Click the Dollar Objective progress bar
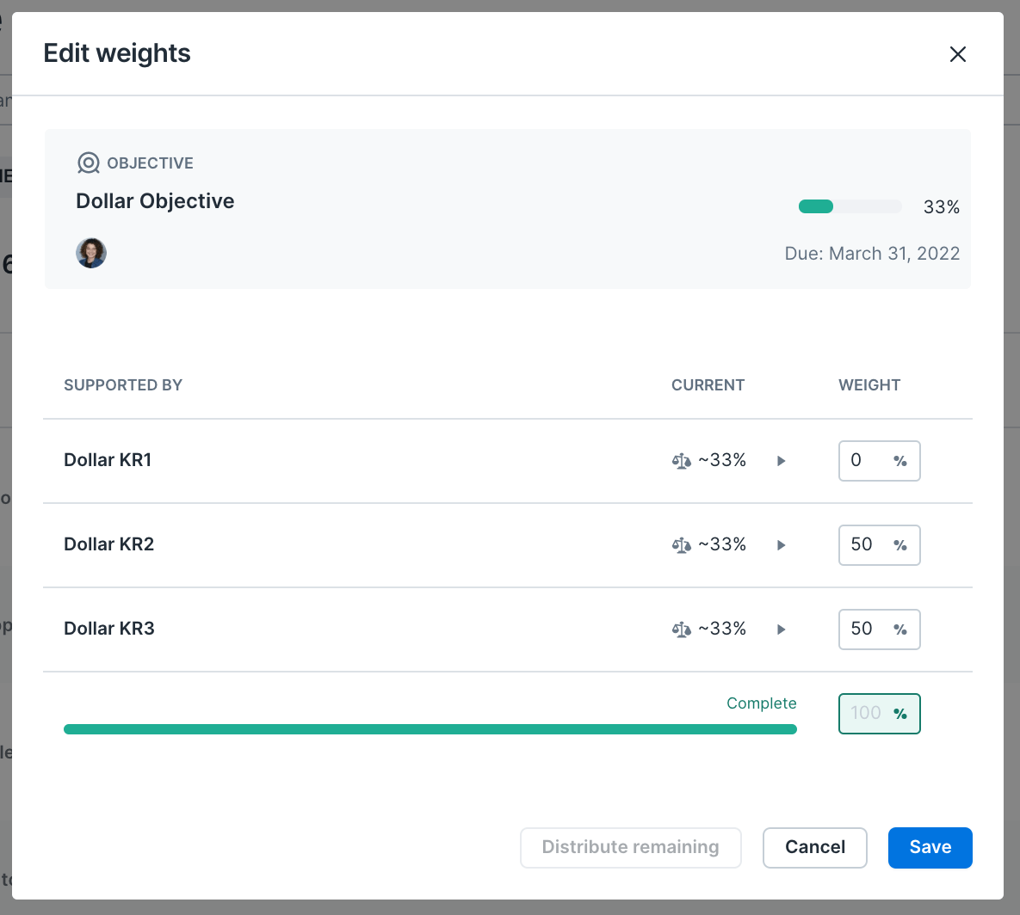 point(850,206)
